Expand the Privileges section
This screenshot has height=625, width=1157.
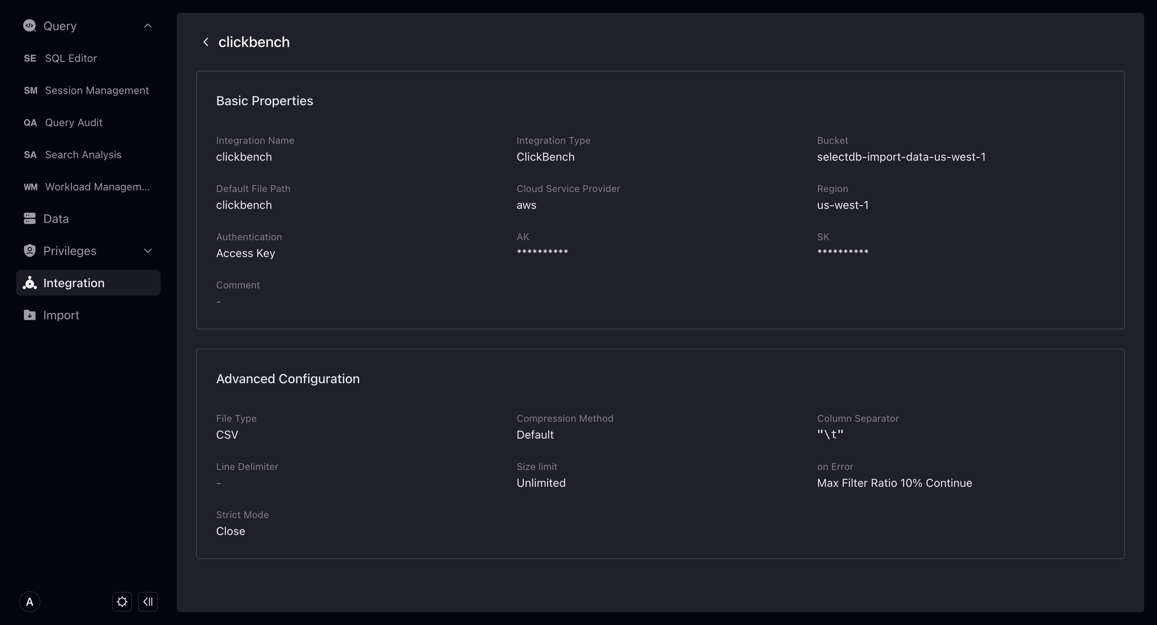pos(148,251)
